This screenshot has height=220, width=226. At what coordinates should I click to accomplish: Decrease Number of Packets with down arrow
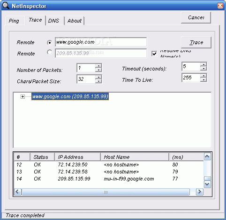(98, 70)
